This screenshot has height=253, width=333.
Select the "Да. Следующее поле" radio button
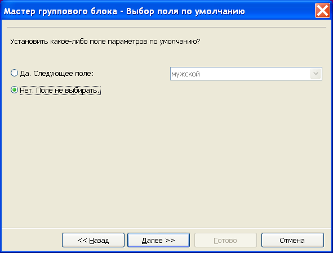[14, 73]
